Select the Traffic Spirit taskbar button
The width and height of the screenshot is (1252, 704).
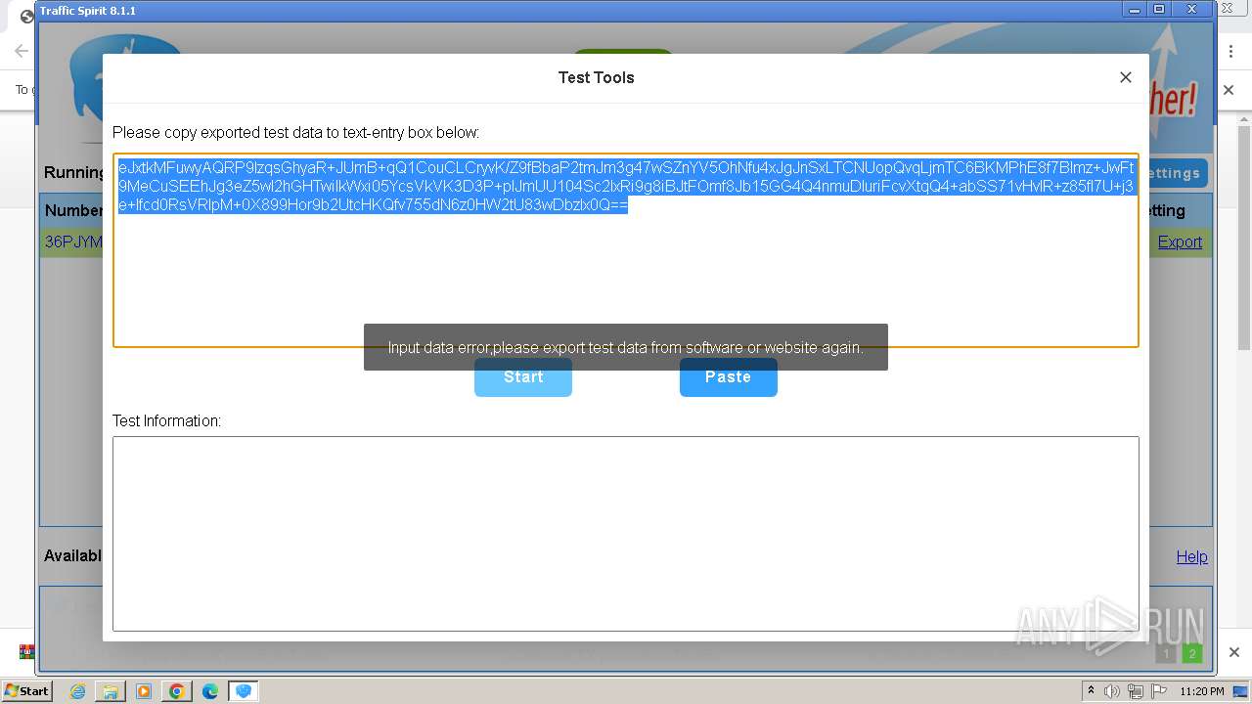click(244, 691)
